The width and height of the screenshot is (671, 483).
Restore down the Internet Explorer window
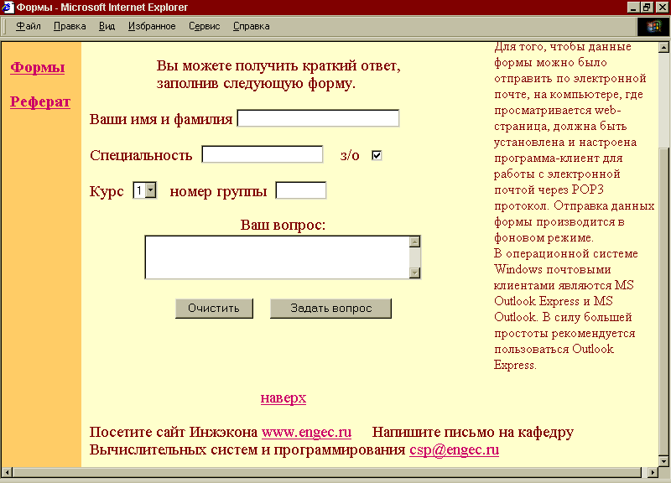[646, 8]
